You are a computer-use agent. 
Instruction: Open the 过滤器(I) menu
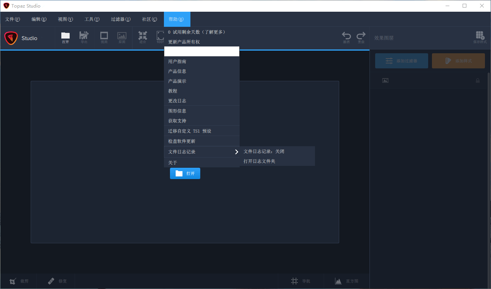[x=120, y=19]
